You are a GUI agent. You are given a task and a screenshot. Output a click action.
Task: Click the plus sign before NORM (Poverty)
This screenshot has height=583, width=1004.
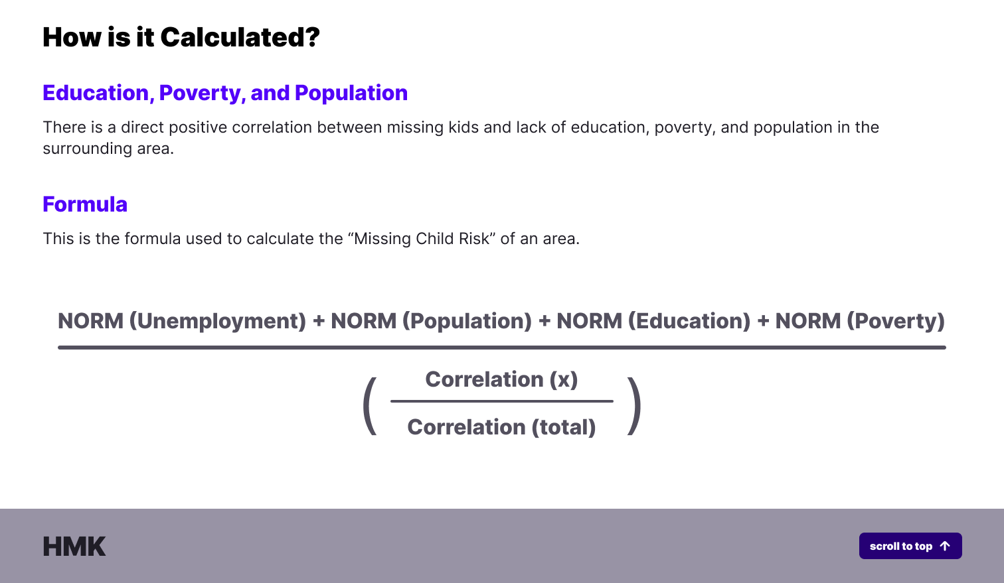pos(763,322)
